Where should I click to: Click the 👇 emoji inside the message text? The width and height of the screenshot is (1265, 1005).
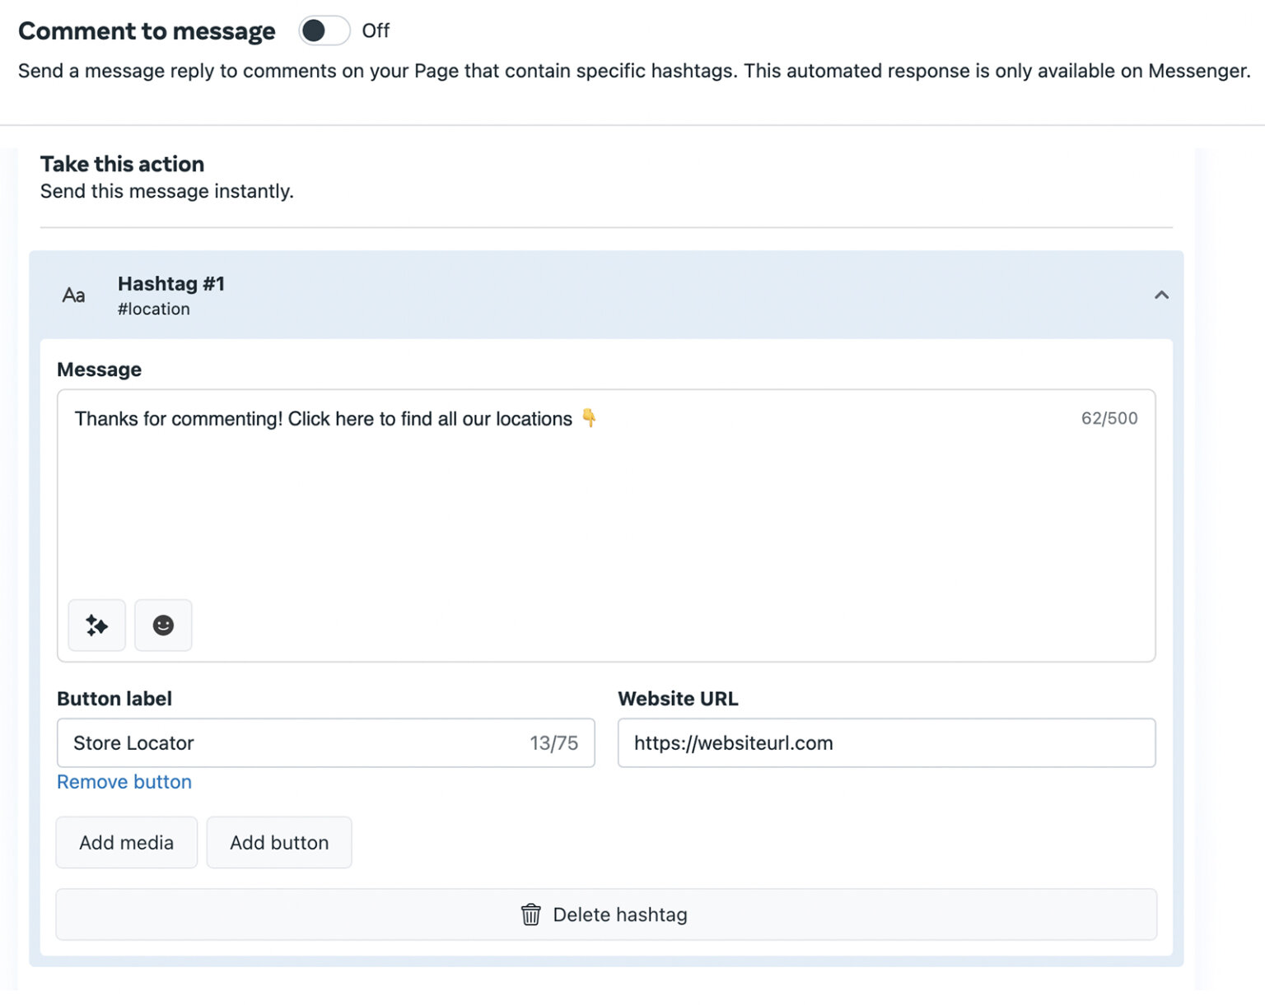590,418
